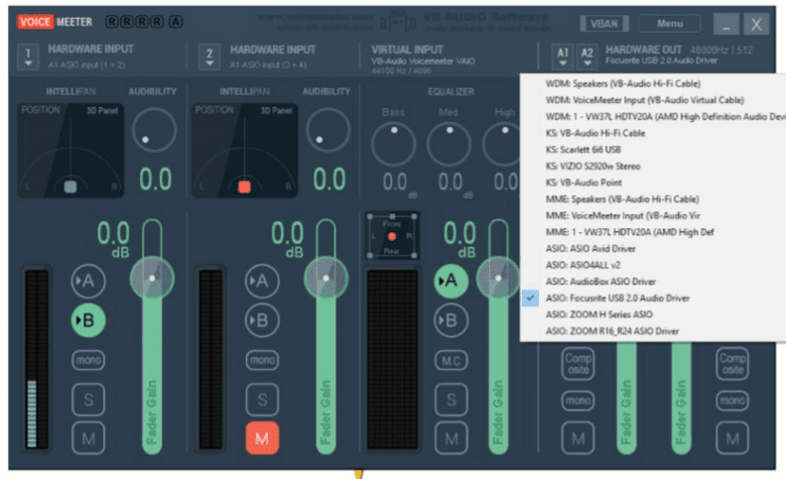Toggle M.C button on Virtual Input

452,361
